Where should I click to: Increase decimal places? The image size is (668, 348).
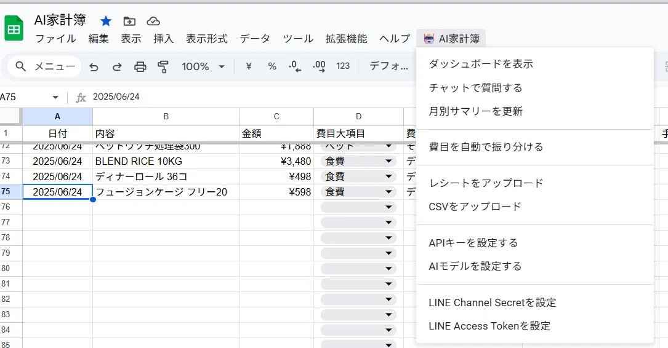[x=319, y=66]
